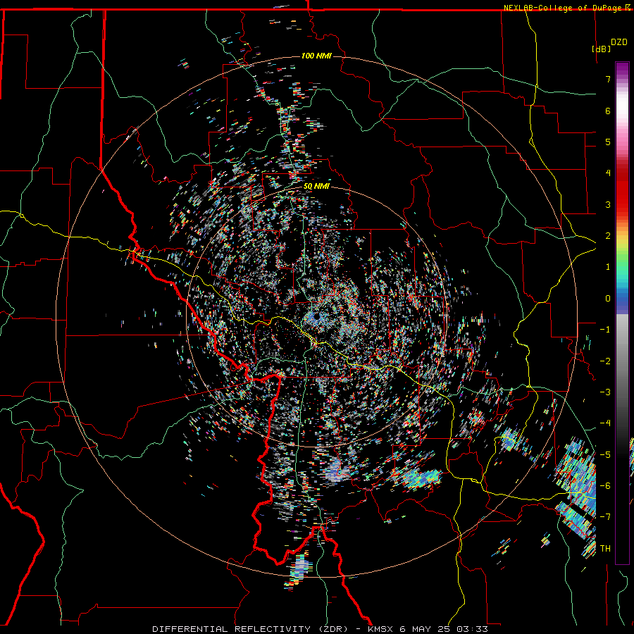Image resolution: width=634 pixels, height=634 pixels.
Task: Click the 6 MAY 25 03:33 timestamp
Action: 444,629
